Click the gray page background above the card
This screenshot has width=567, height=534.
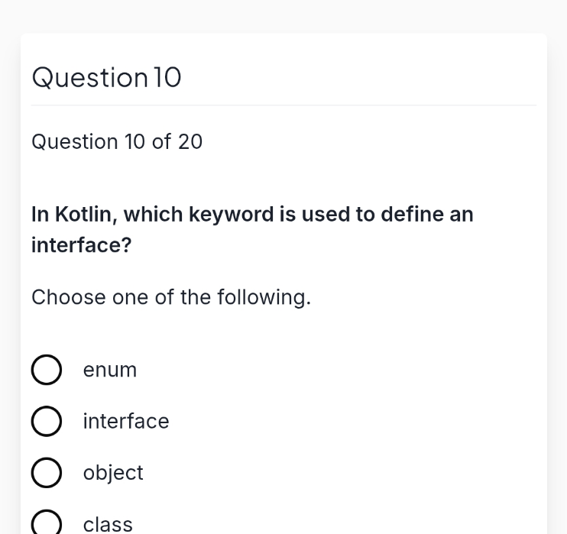pos(283,16)
